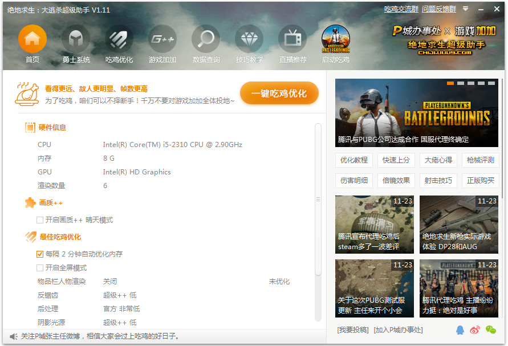Open the [加入P城办事处] link
Screen dimensions: 508x346
point(398,330)
